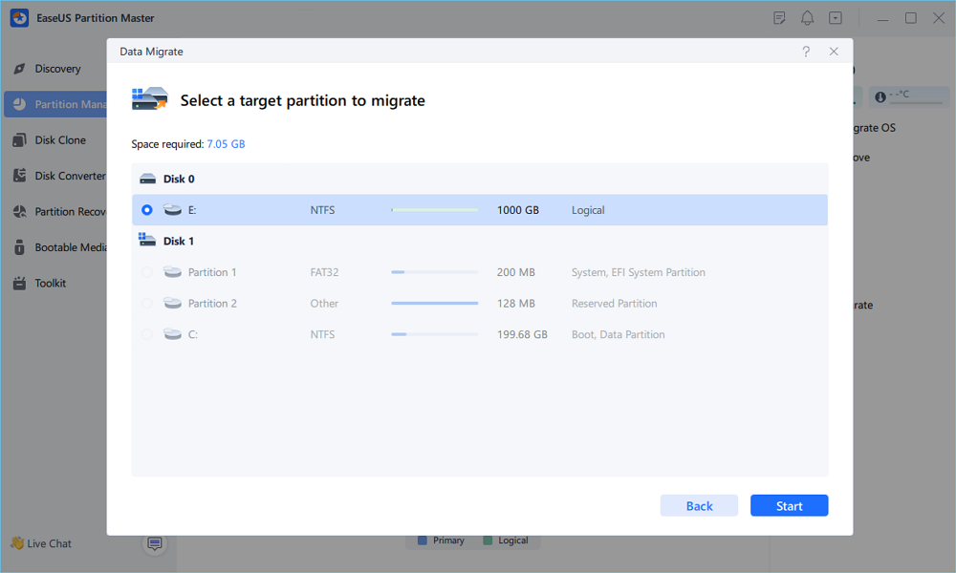Close the Data Migrate dialog
This screenshot has height=573, width=956.
pos(834,52)
